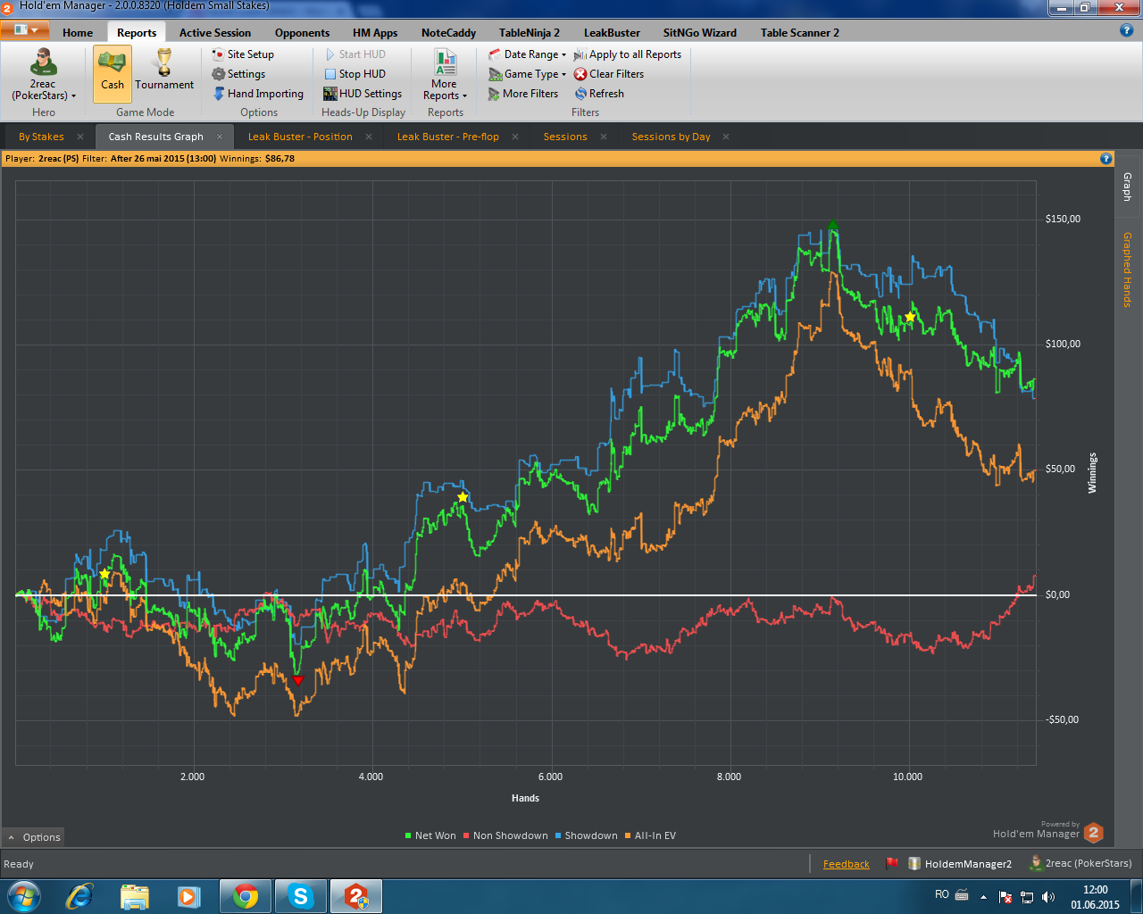Viewport: 1143px width, 914px height.
Task: Toggle the Net Won legend series
Action: click(x=430, y=836)
